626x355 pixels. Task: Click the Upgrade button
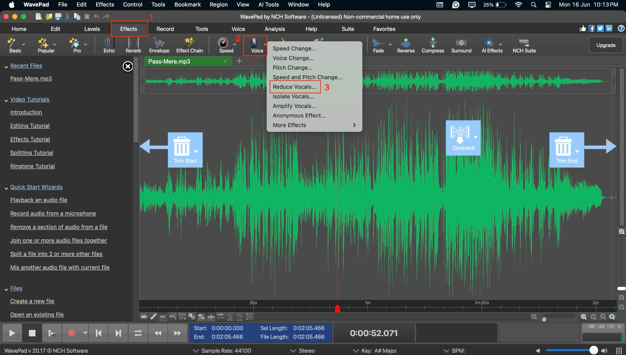(x=606, y=45)
